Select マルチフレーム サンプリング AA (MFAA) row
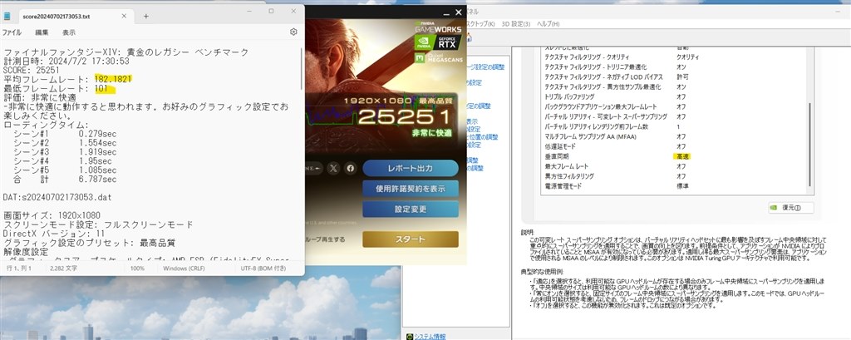The image size is (851, 340). pyautogui.click(x=675, y=136)
